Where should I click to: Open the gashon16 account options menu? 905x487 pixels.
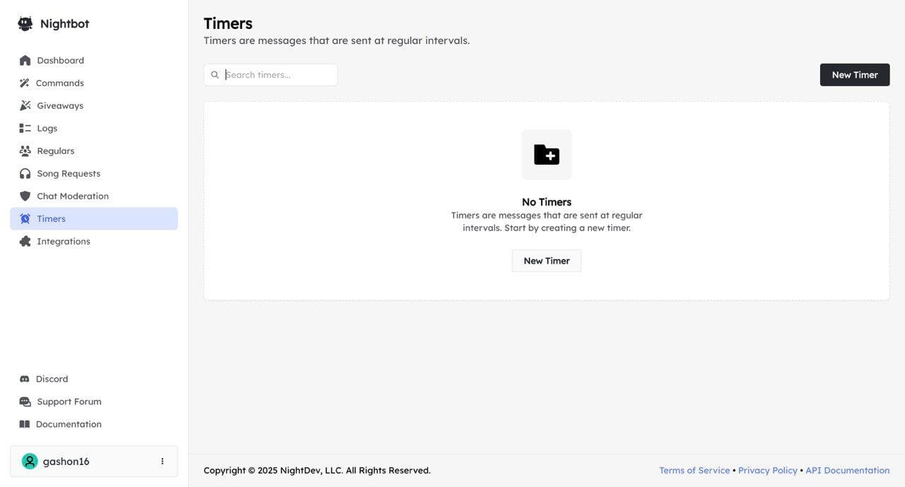click(x=162, y=462)
